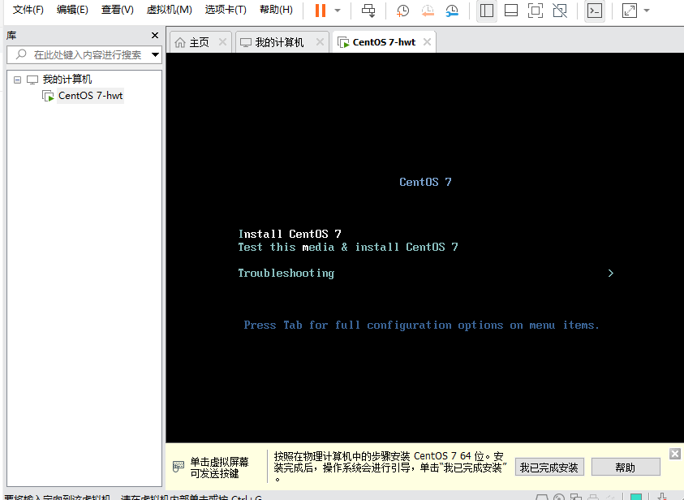The width and height of the screenshot is (684, 500).
Task: Click the running VM icon on CentOS tab
Action: (x=343, y=42)
